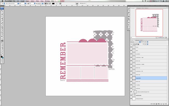Open the text color swatch
Image resolution: width=169 pixels, height=106 pixels.
(x=53, y=4)
